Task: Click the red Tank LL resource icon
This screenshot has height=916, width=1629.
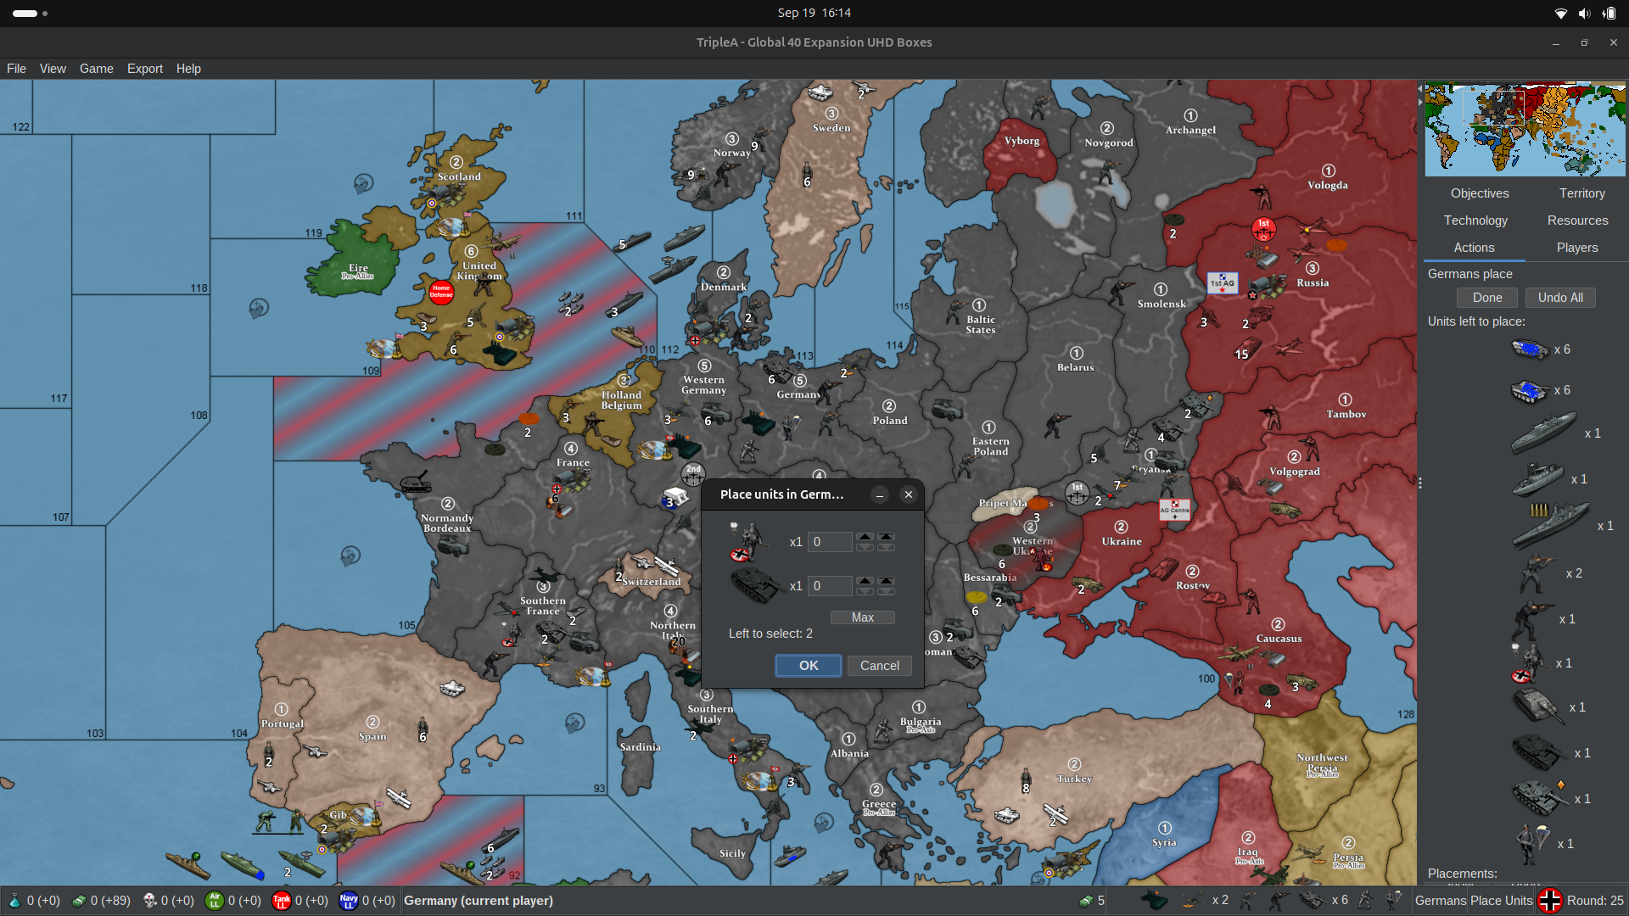Action: [282, 901]
